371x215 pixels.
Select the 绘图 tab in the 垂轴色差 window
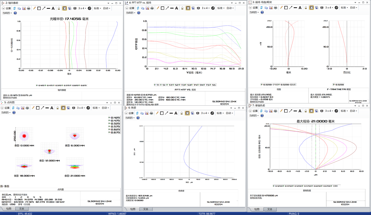tap(257, 209)
